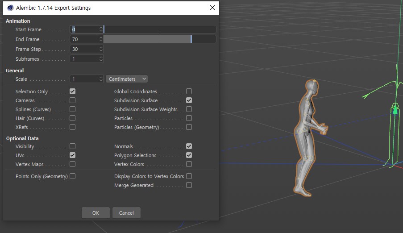Click the Frame Step stepper arrows
The image size is (403, 233).
click(x=101, y=49)
